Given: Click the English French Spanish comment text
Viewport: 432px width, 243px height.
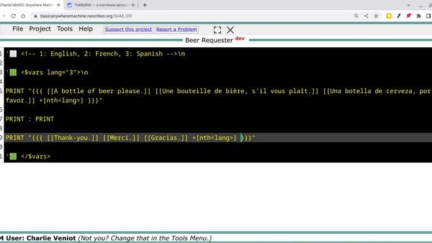Looking at the screenshot, I should tap(103, 54).
